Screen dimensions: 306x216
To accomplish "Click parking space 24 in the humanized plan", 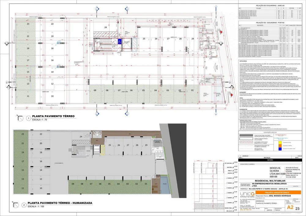I will point(81,137).
